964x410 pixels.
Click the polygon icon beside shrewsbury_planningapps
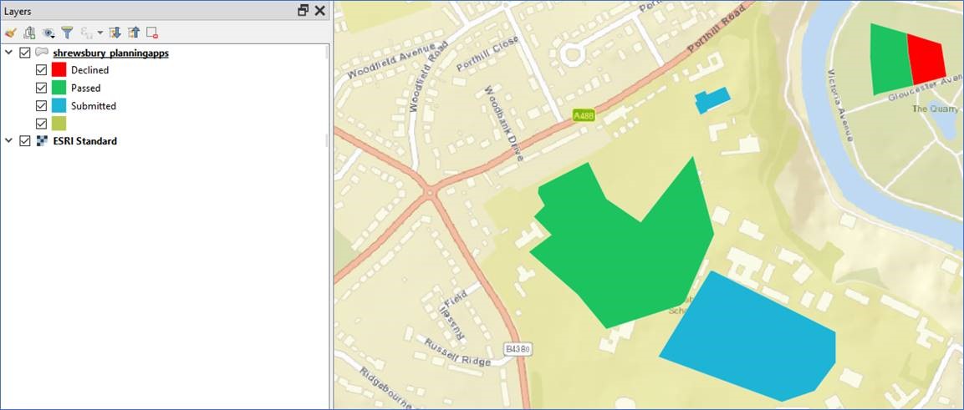pyautogui.click(x=42, y=53)
